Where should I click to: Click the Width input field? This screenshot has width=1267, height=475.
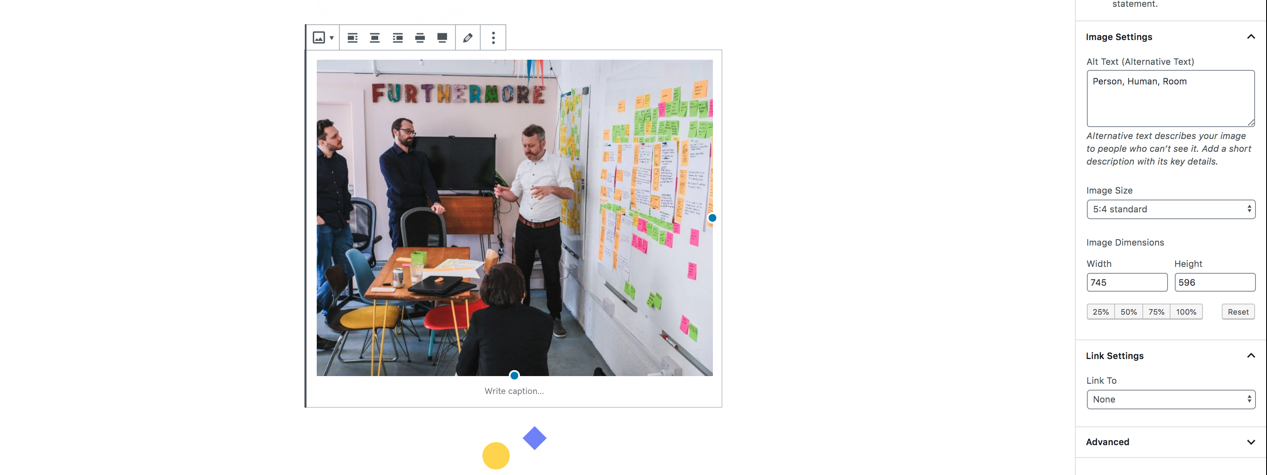click(1126, 282)
